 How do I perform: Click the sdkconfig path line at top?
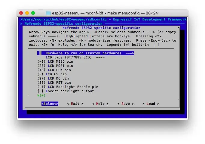103,19
